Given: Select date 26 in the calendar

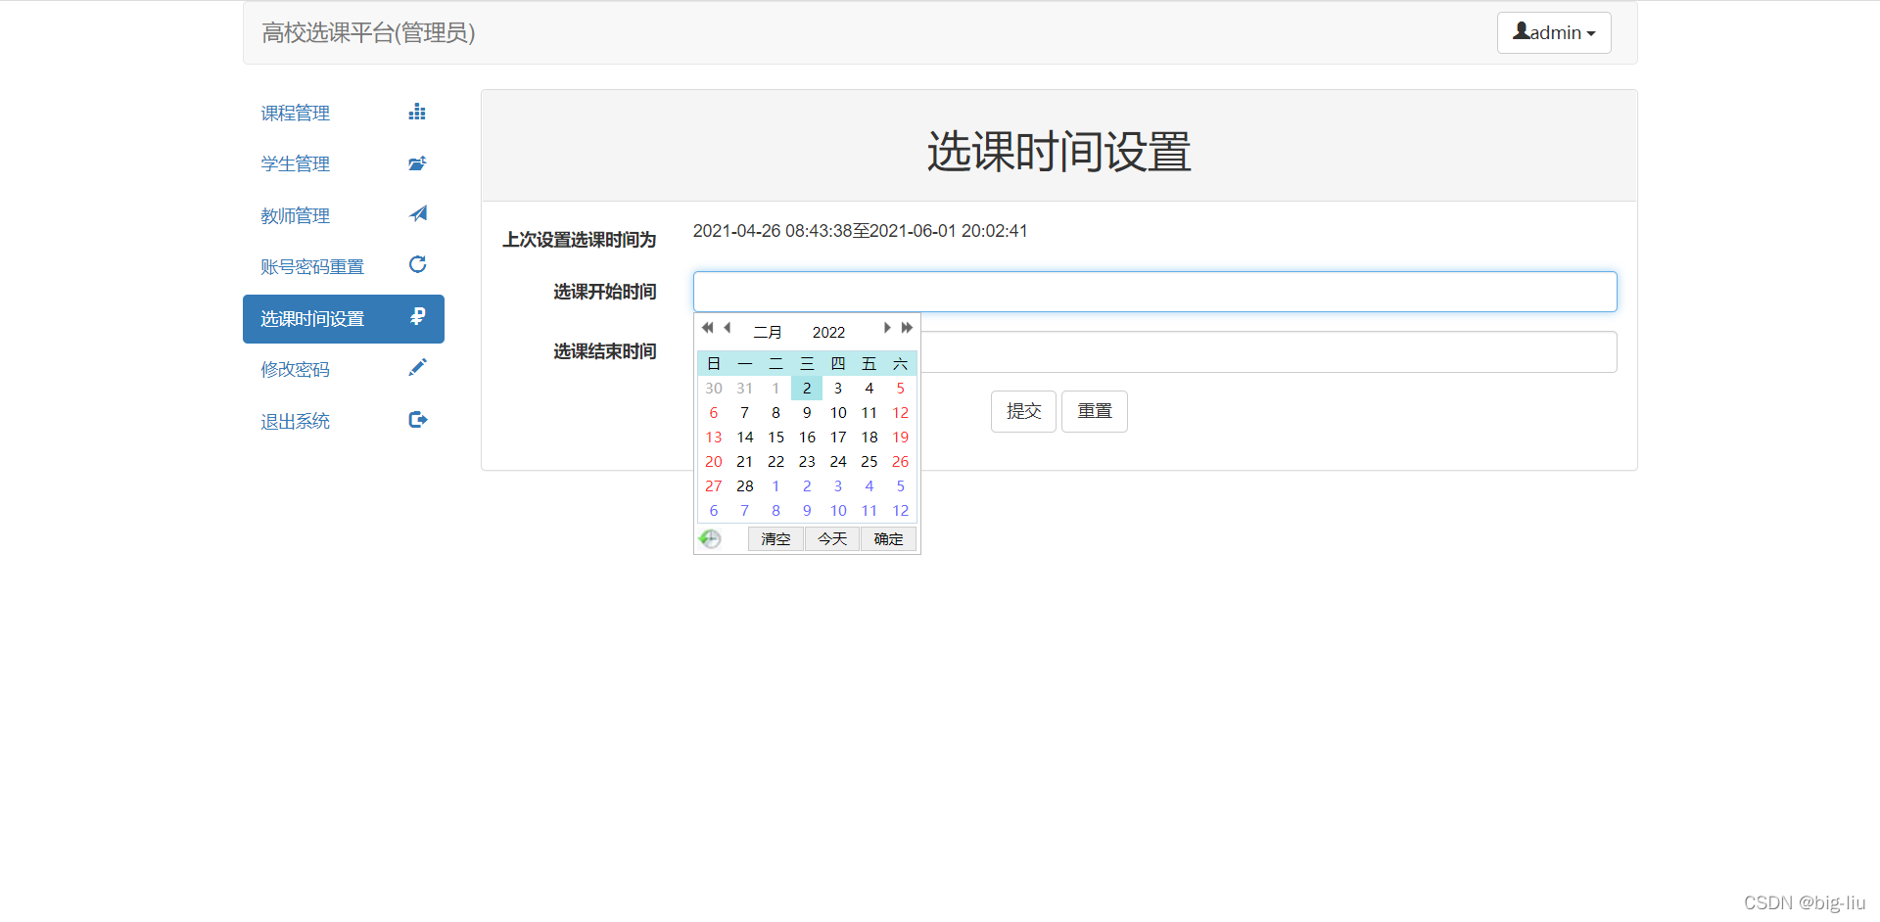Looking at the screenshot, I should tap(901, 462).
